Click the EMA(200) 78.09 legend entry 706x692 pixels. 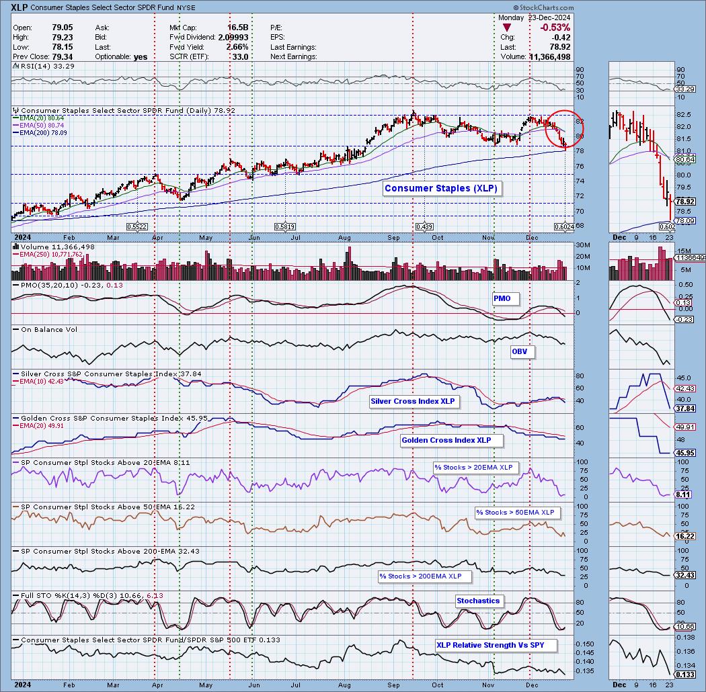point(40,133)
